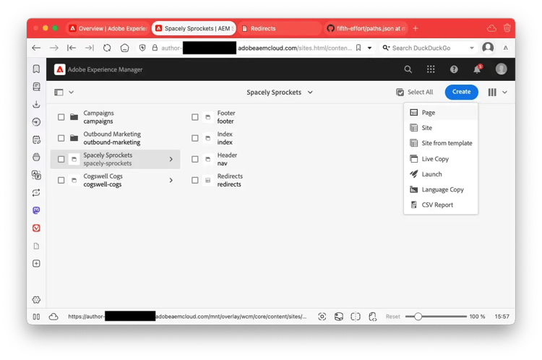Viewport: 542px width, 360px height.
Task: Click the capture page camera icon
Action: pos(322,317)
